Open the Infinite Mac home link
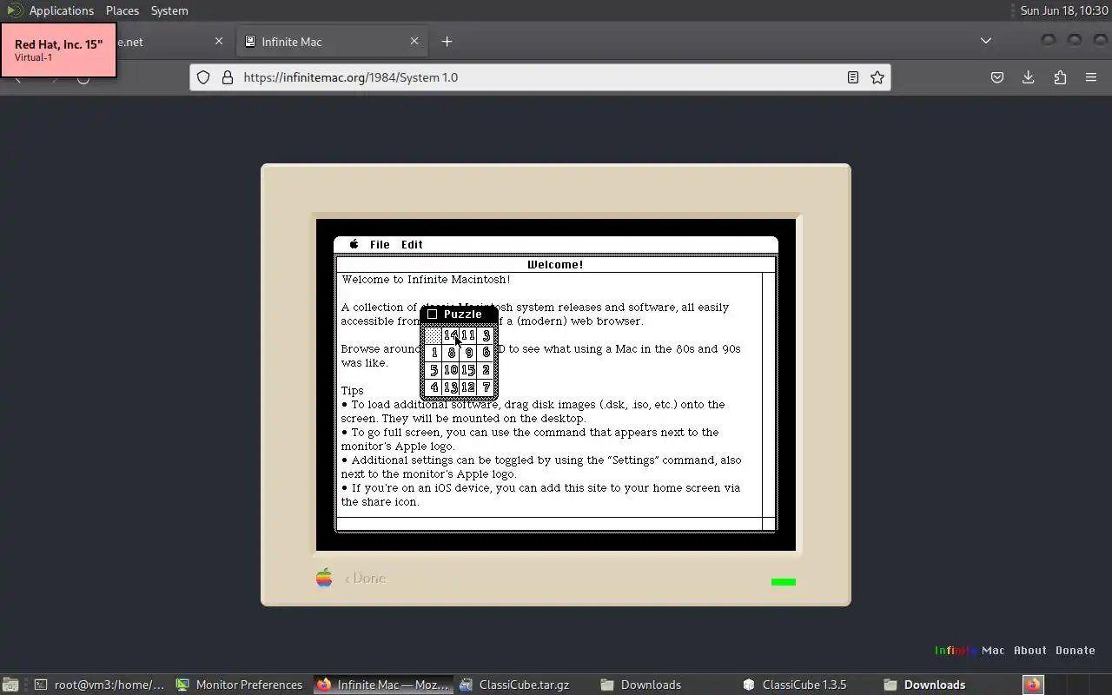1112x695 pixels. [970, 650]
